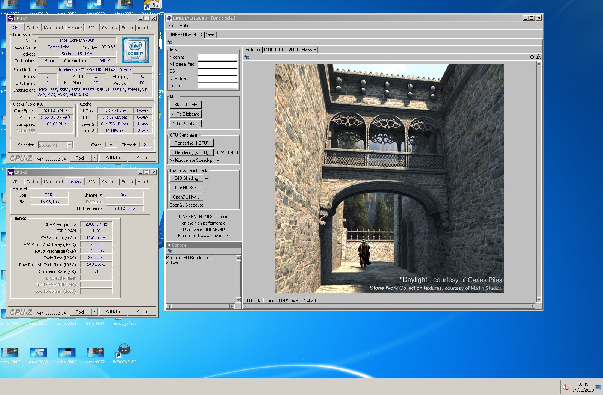
Task: Click the Close button in the CPU-Z CPU window
Action: tap(142, 158)
